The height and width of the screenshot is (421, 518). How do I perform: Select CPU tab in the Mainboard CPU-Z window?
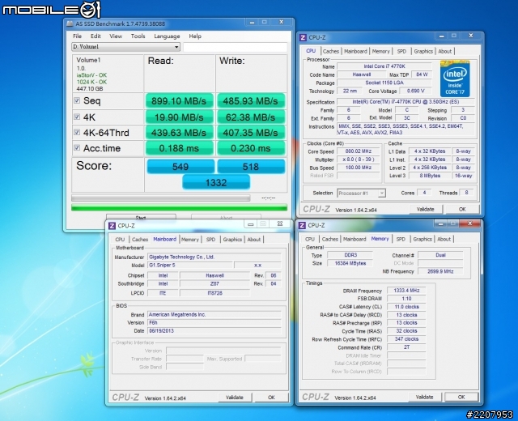click(x=120, y=240)
